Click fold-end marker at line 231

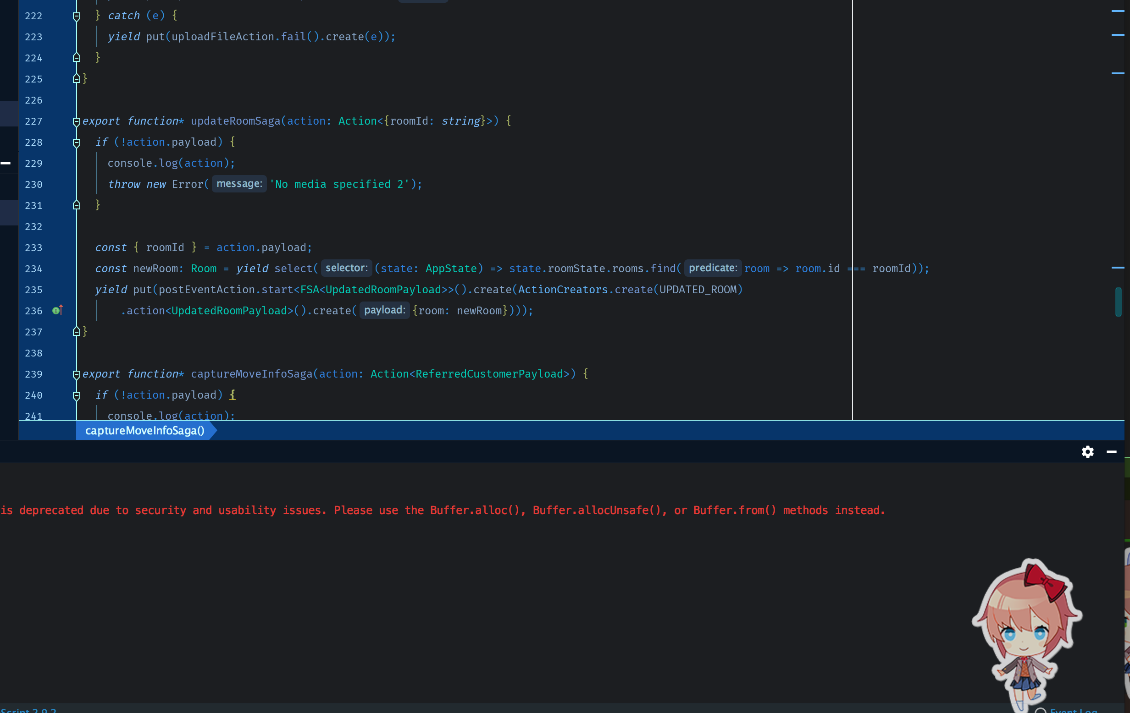77,205
